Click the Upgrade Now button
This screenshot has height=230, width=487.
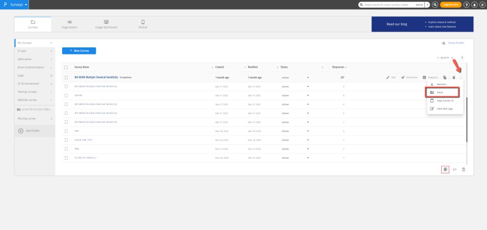pyautogui.click(x=451, y=5)
